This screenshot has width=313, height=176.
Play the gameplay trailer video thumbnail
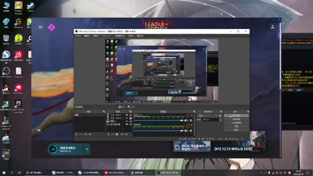click(192, 146)
